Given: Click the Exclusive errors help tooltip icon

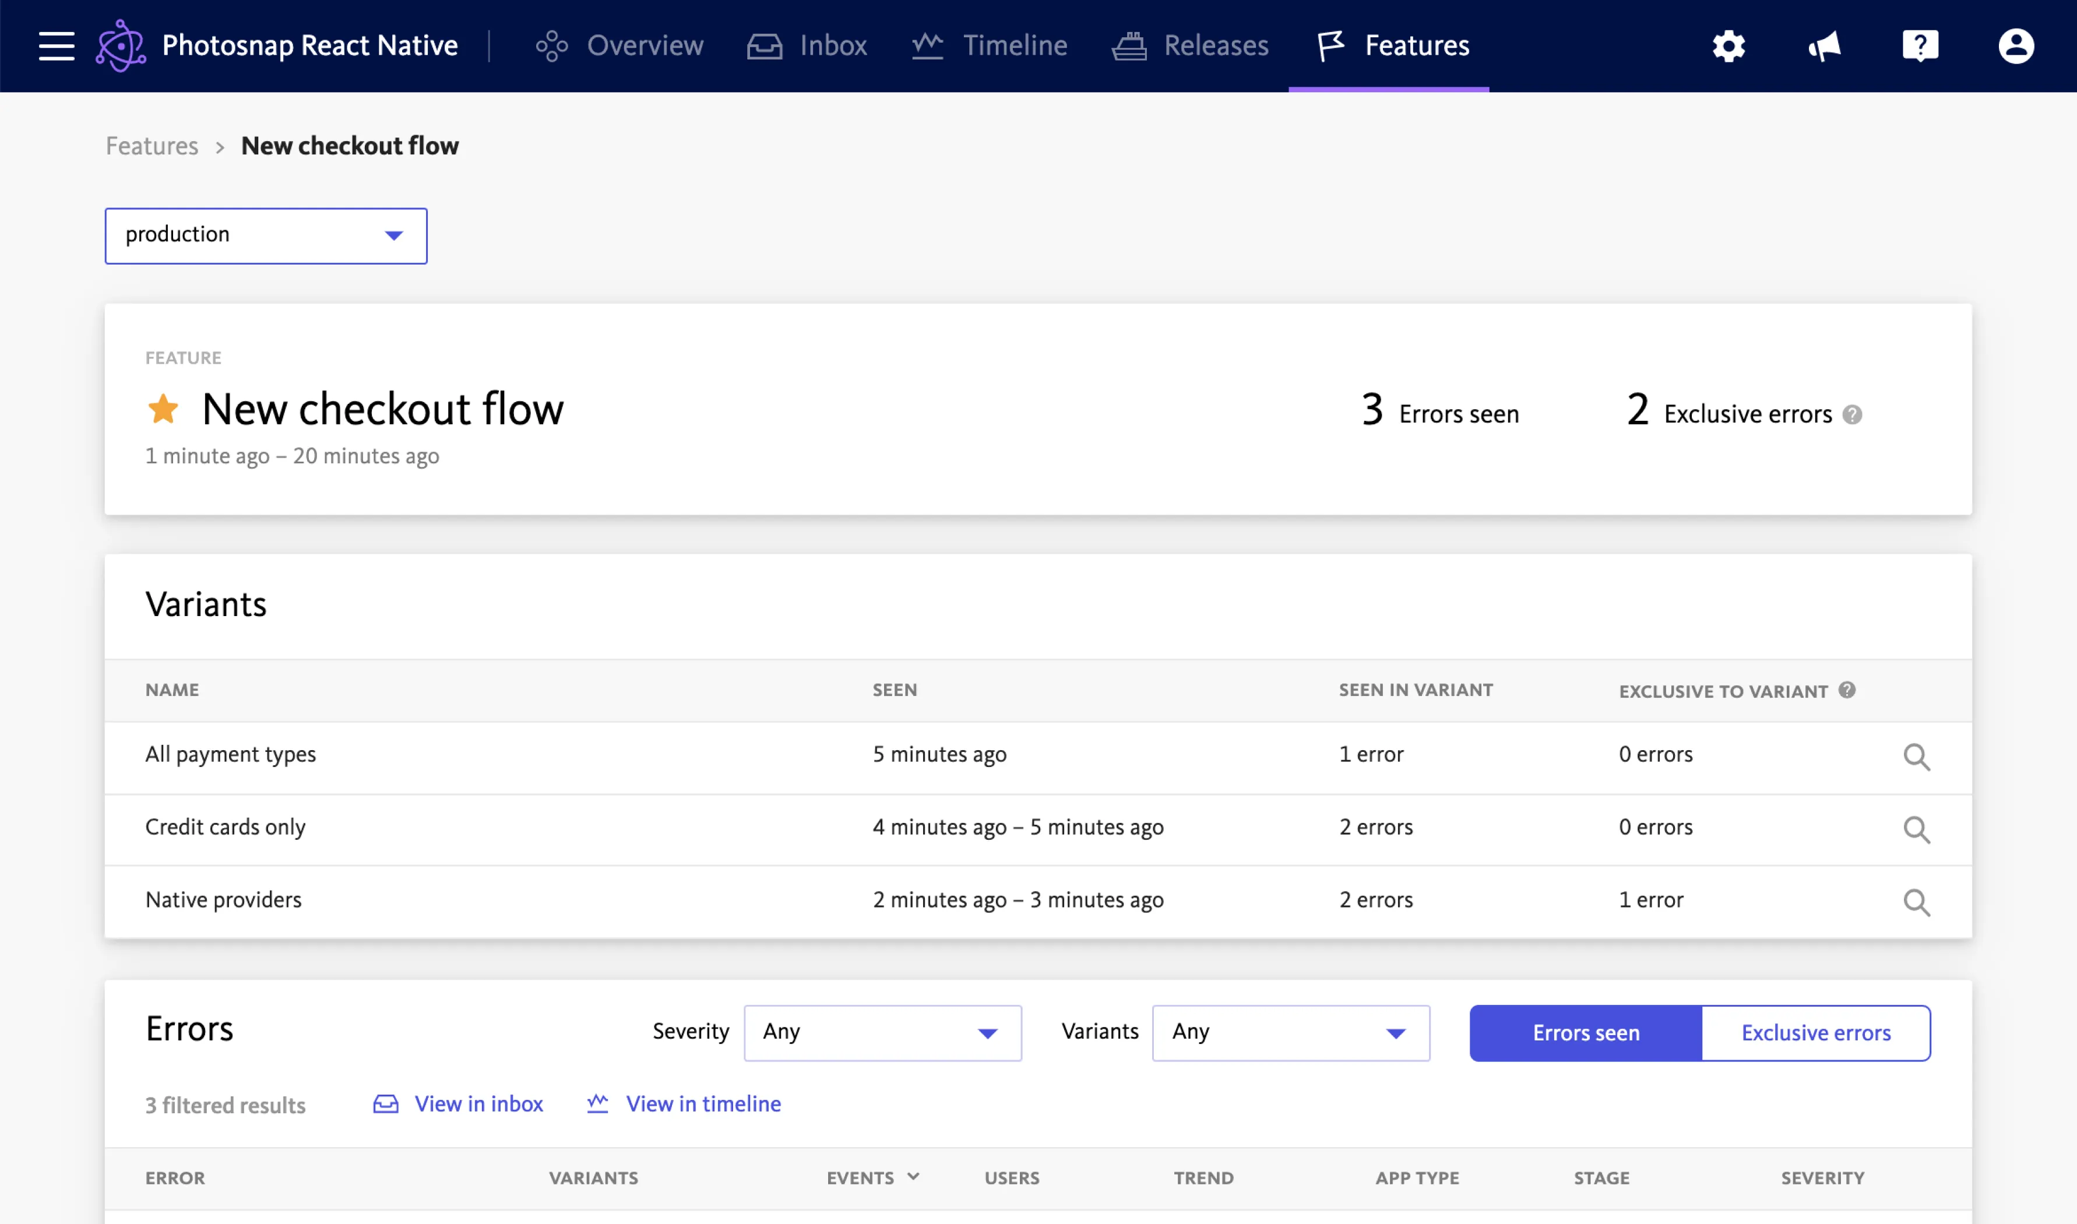Looking at the screenshot, I should (1852, 415).
